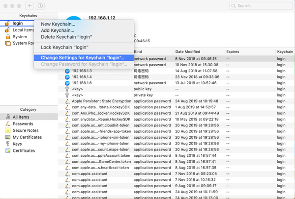The height and width of the screenshot is (199, 295).
Task: Select the All Items category label
Action: (x=21, y=117)
